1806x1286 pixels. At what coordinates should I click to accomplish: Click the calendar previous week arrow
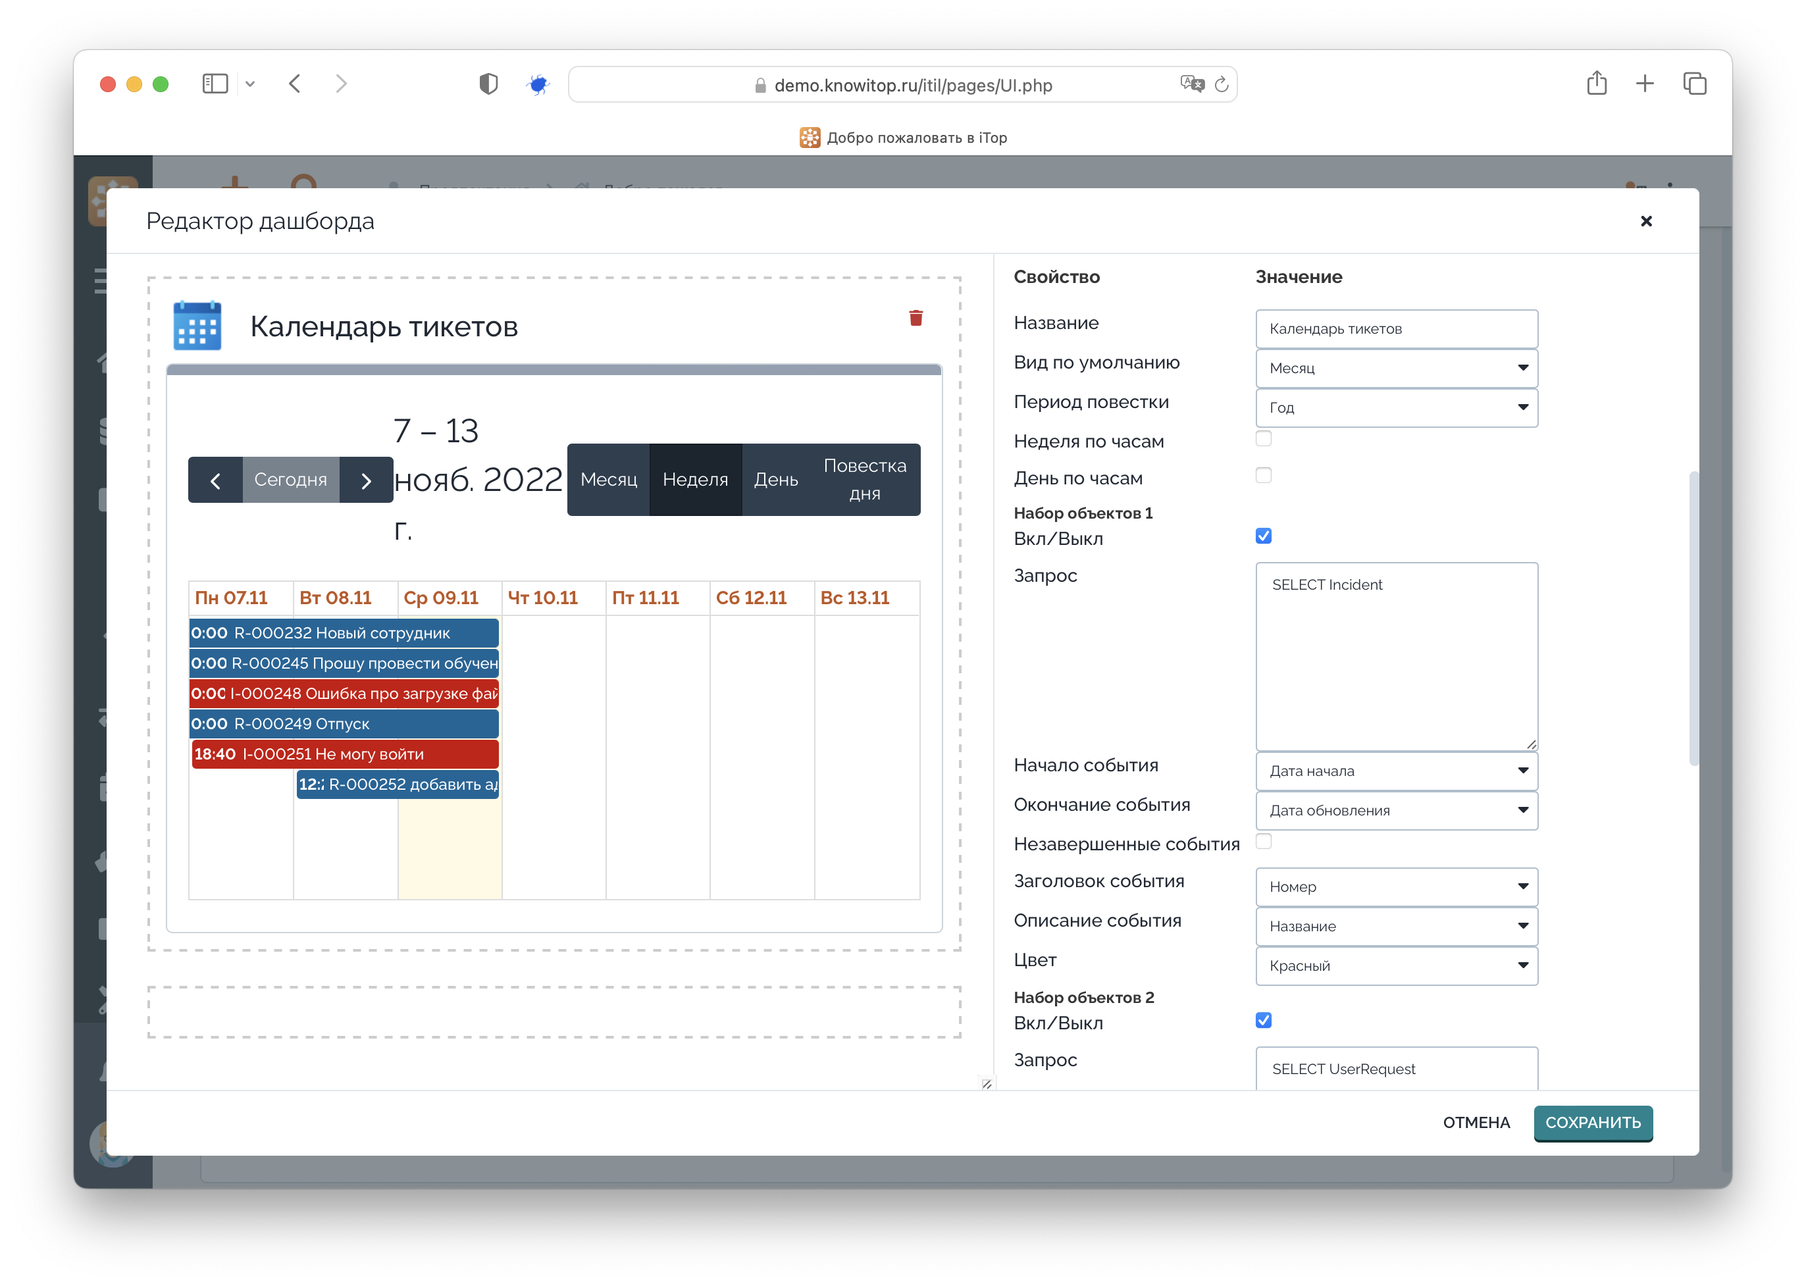tap(215, 480)
